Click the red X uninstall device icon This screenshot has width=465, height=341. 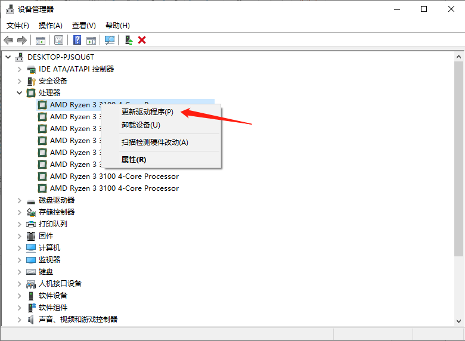coord(142,40)
